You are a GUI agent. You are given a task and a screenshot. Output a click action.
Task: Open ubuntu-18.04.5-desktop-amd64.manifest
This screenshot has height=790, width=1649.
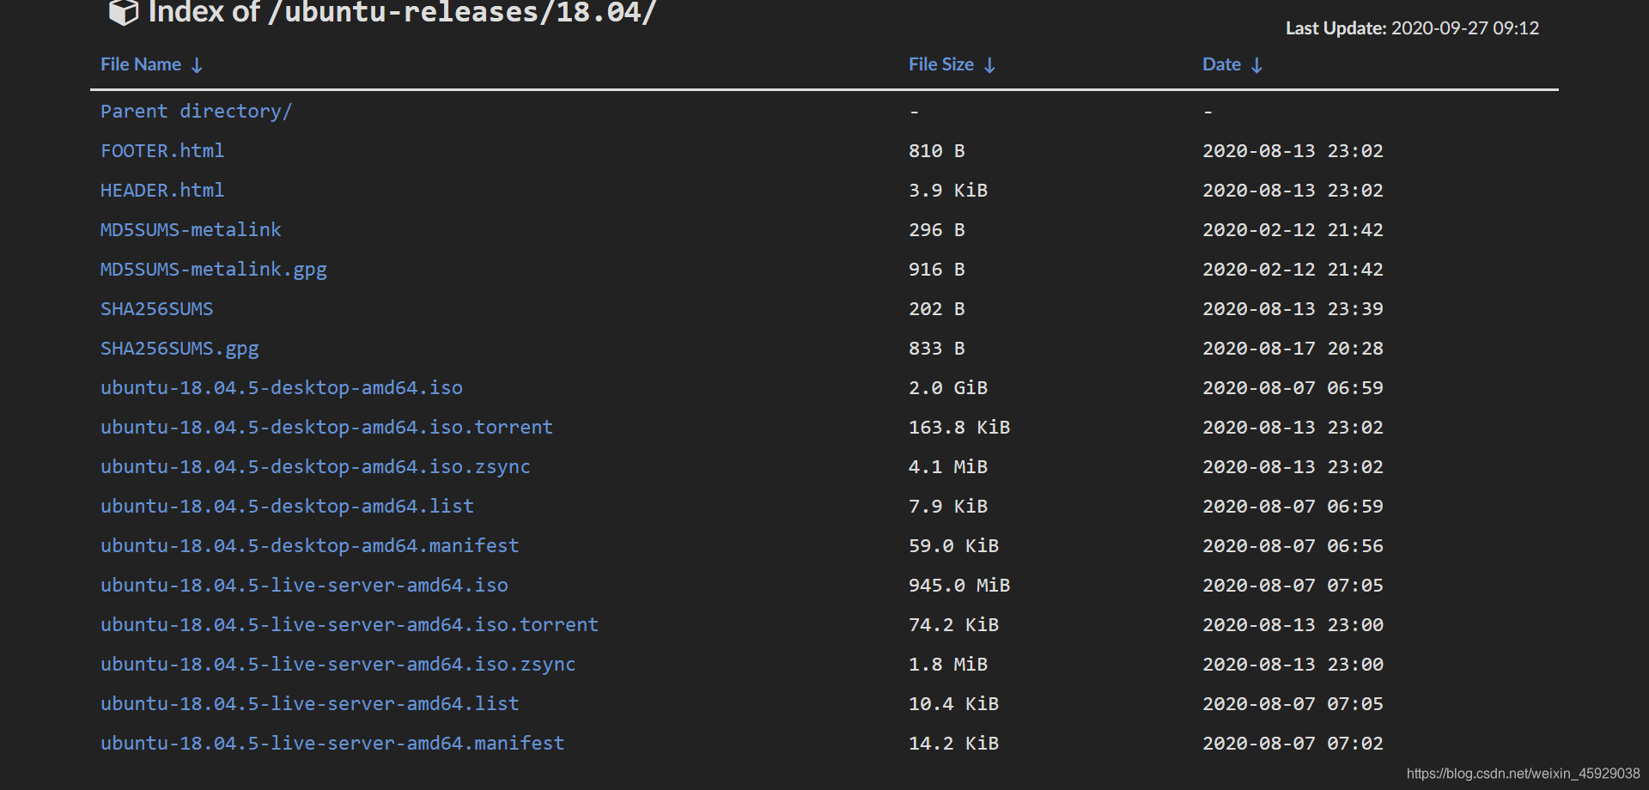point(310,546)
